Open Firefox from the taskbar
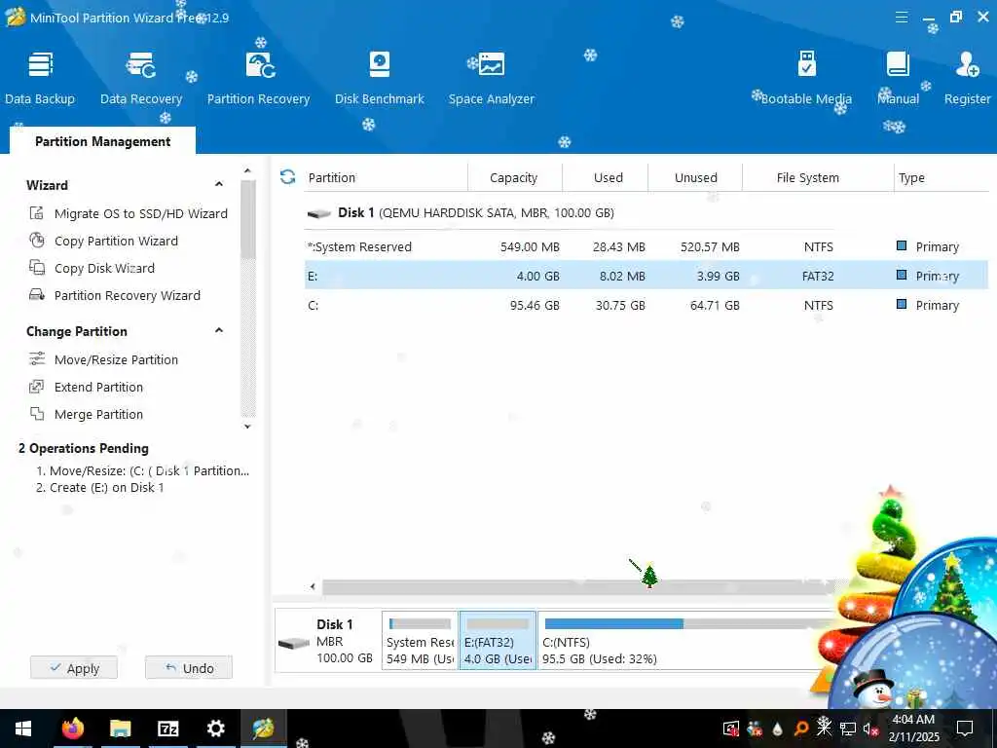Viewport: 997px width, 748px height. tap(72, 729)
